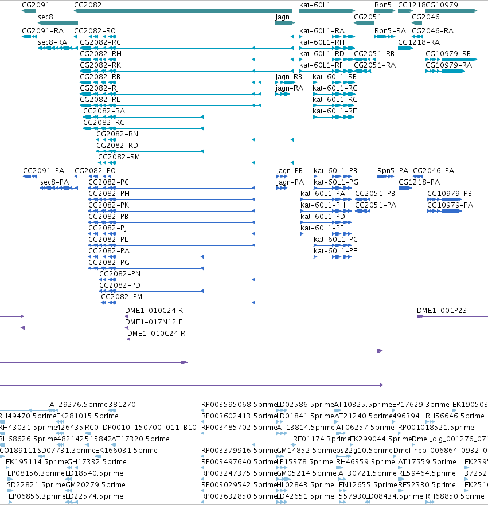The image size is (488, 505).
Task: Click transcript CG2046-RA label
Action: 432,31
